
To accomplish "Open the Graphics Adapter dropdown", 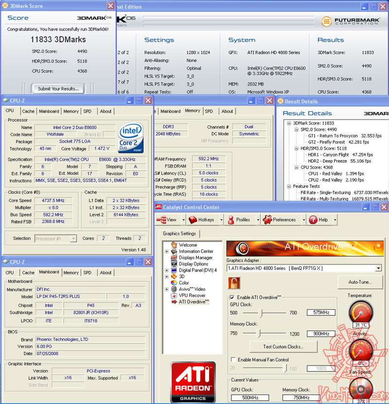I will [378, 268].
